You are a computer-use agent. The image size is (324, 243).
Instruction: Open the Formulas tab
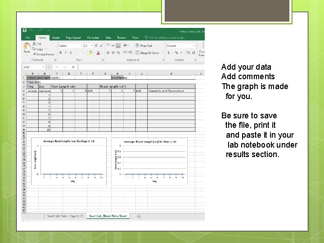(x=93, y=38)
